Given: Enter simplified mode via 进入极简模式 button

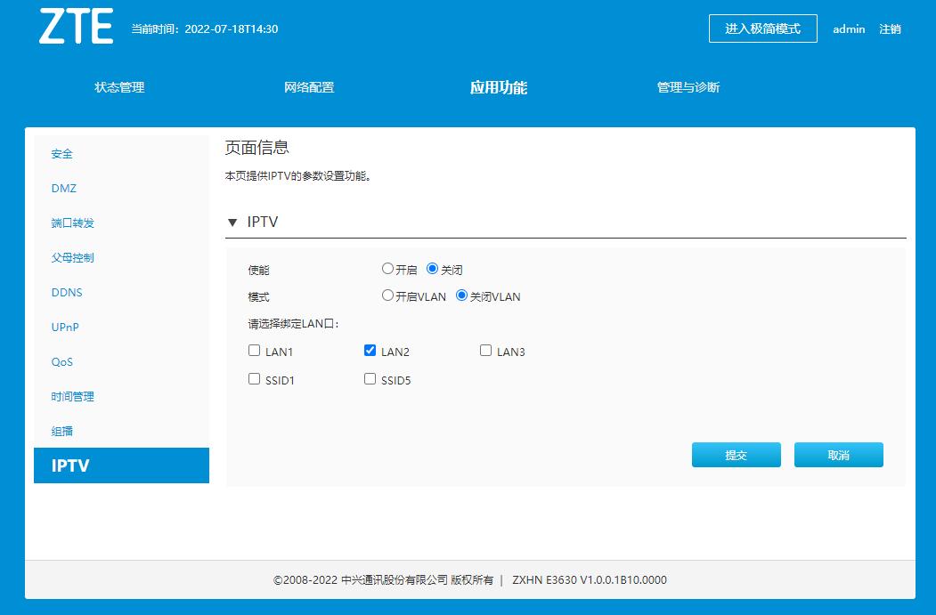Looking at the screenshot, I should [762, 28].
